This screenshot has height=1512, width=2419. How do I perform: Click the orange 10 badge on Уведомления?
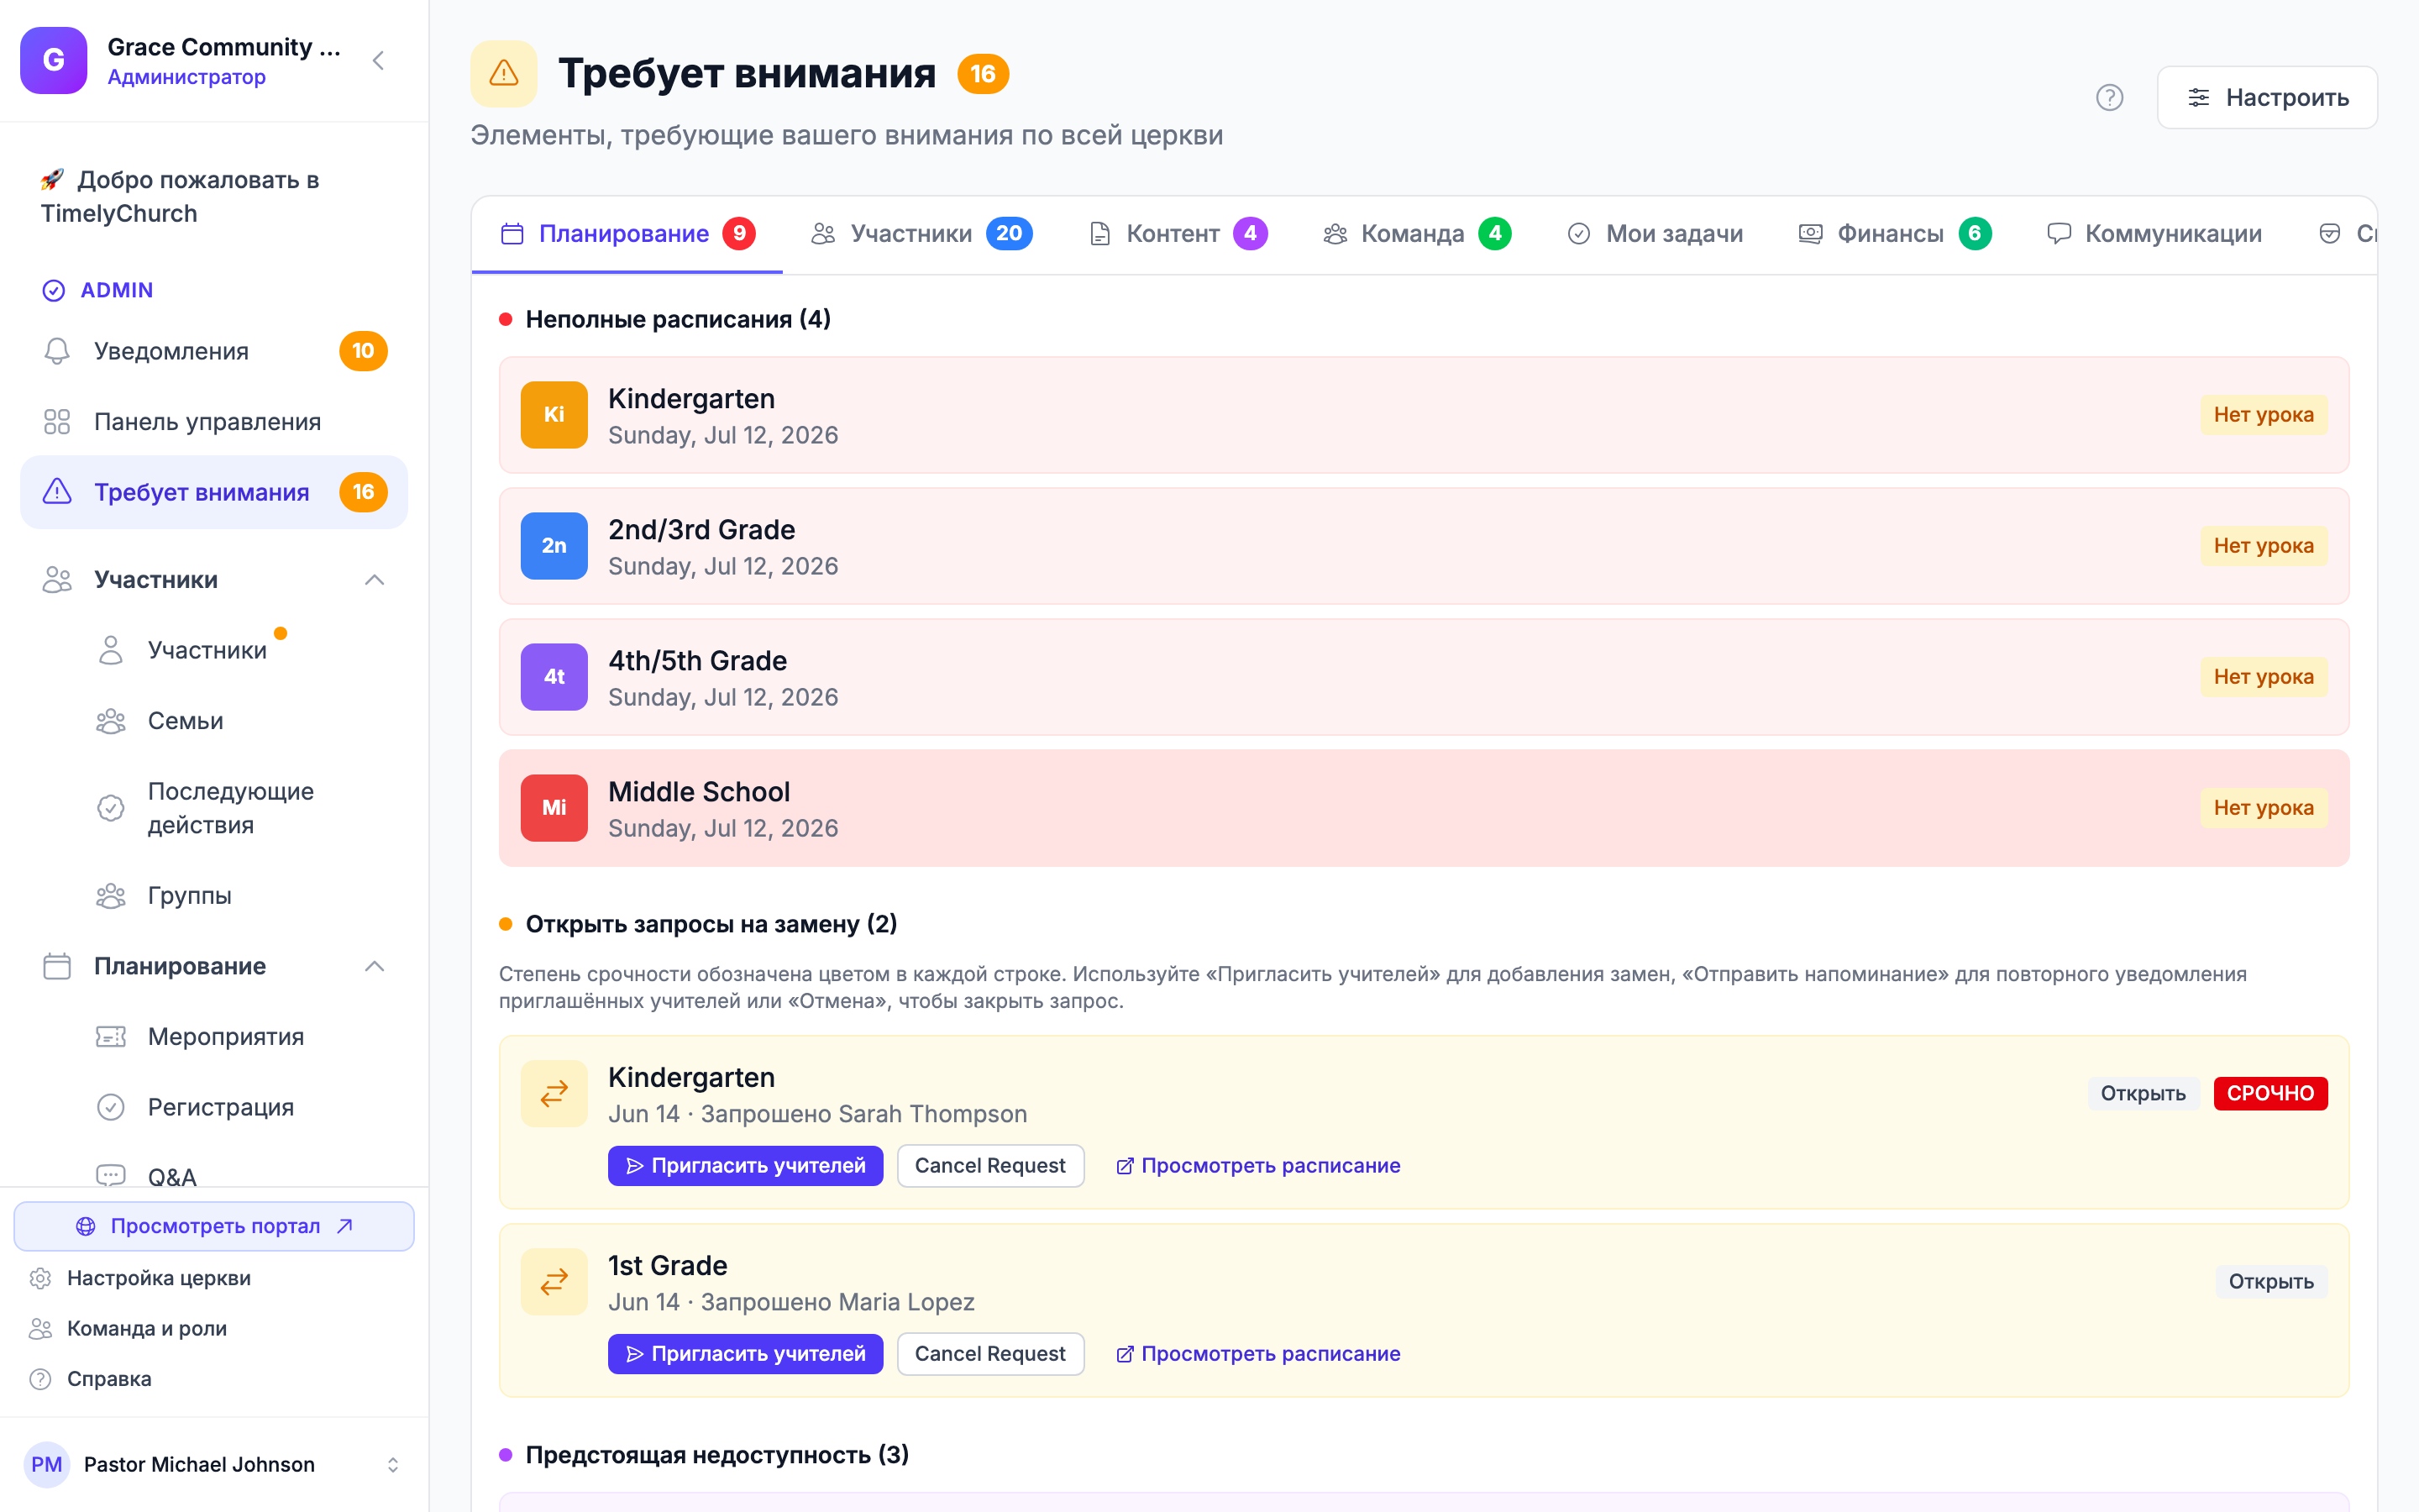[363, 351]
